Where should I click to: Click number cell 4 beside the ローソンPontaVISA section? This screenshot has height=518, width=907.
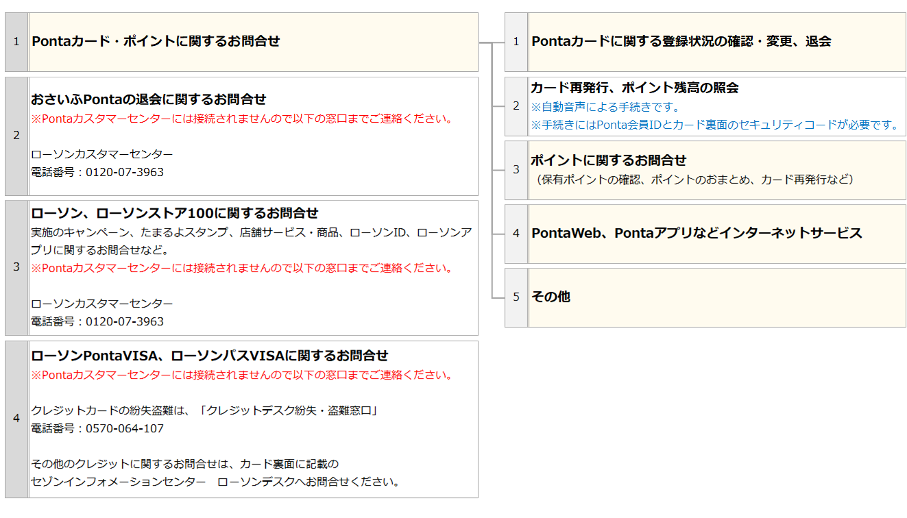click(x=16, y=419)
